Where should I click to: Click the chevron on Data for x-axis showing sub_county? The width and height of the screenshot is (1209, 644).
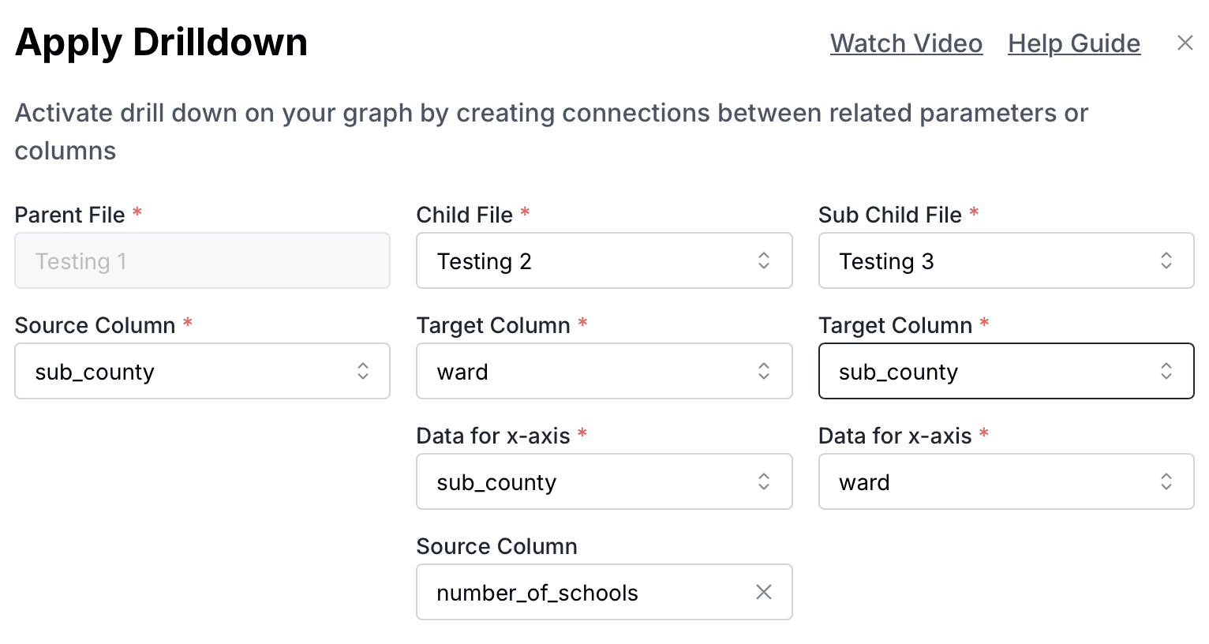(x=763, y=481)
